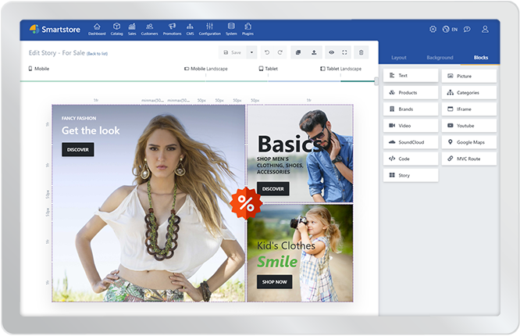This screenshot has width=520, height=336.
Task: Open the CMS menu
Action: click(x=190, y=29)
